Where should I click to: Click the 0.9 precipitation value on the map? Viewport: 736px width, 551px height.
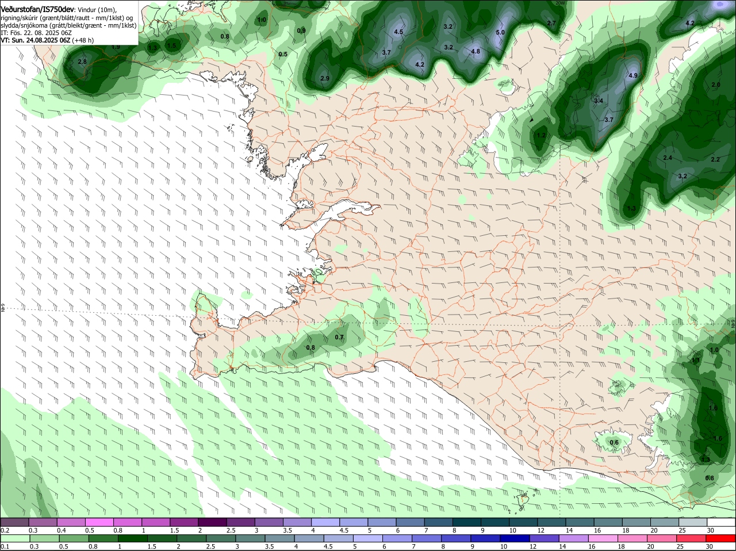301,30
